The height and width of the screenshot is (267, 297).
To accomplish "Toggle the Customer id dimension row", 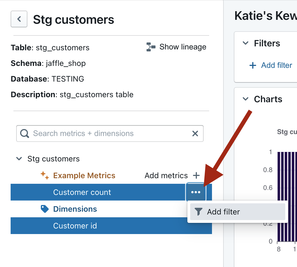I will point(75,226).
